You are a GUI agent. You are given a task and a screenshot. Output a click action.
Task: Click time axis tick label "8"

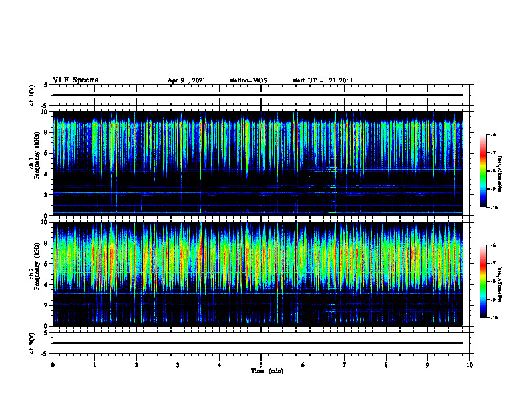click(x=386, y=365)
